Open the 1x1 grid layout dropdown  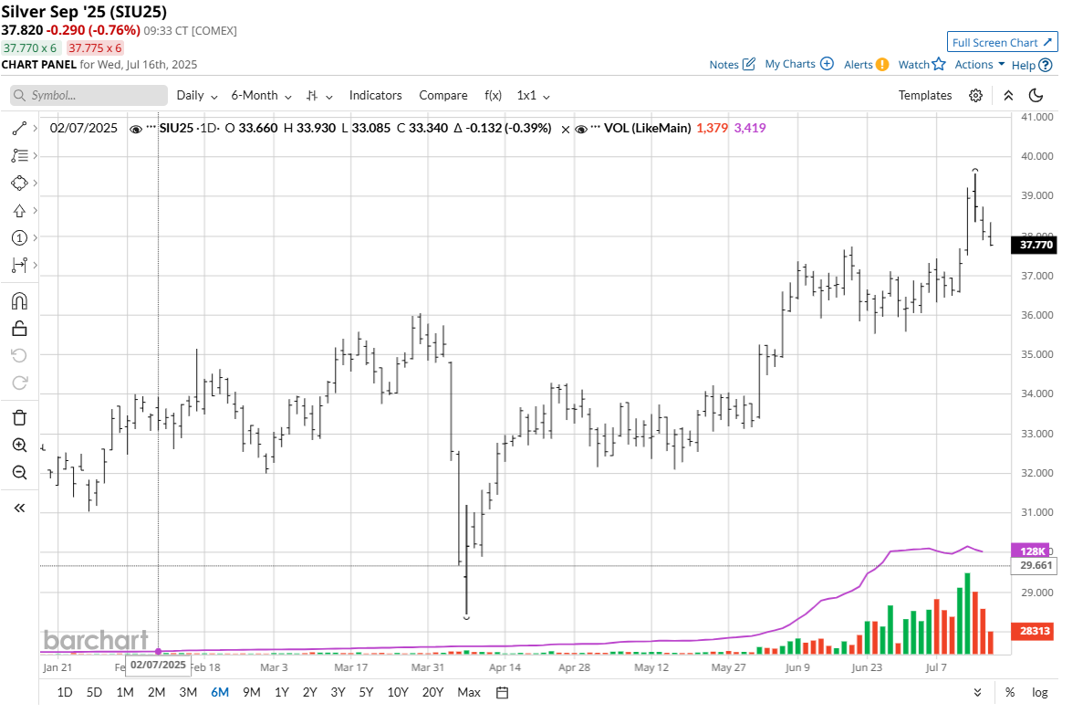(533, 95)
